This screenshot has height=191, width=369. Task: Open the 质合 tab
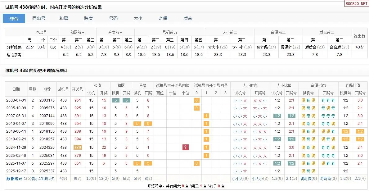[188, 18]
